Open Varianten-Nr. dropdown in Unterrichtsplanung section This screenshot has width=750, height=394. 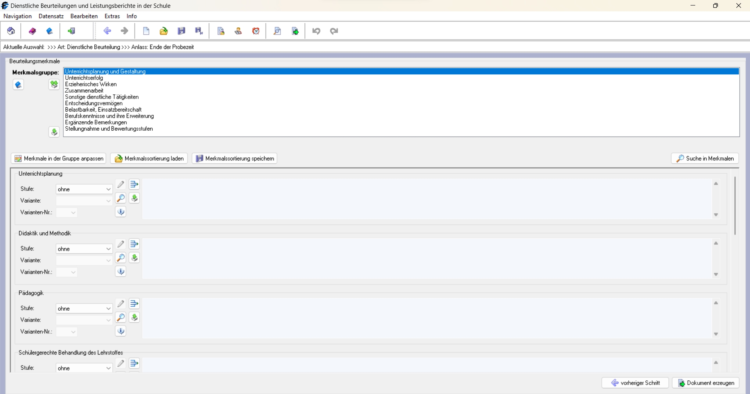point(67,212)
